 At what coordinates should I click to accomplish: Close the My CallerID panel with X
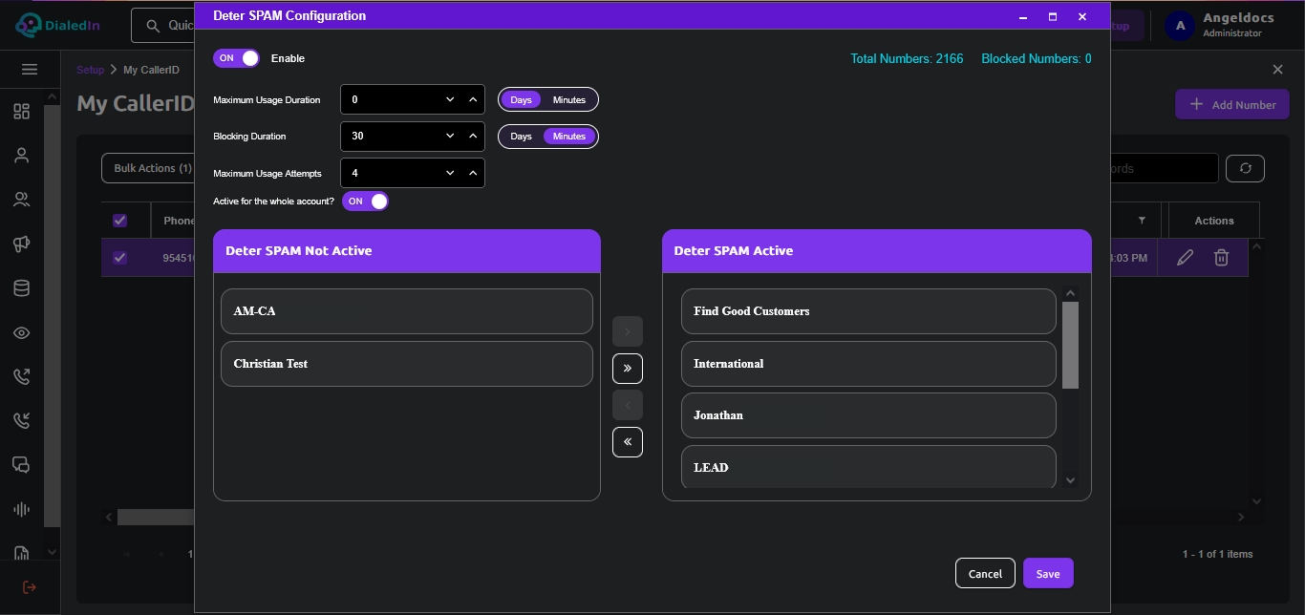[1278, 70]
